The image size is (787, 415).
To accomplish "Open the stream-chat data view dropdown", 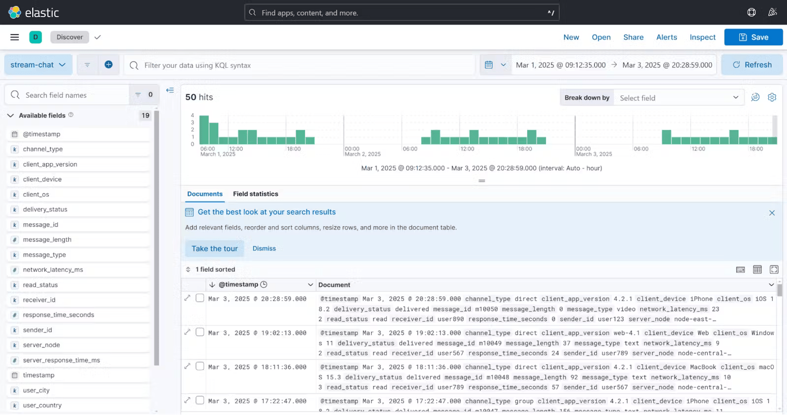I will pyautogui.click(x=38, y=64).
